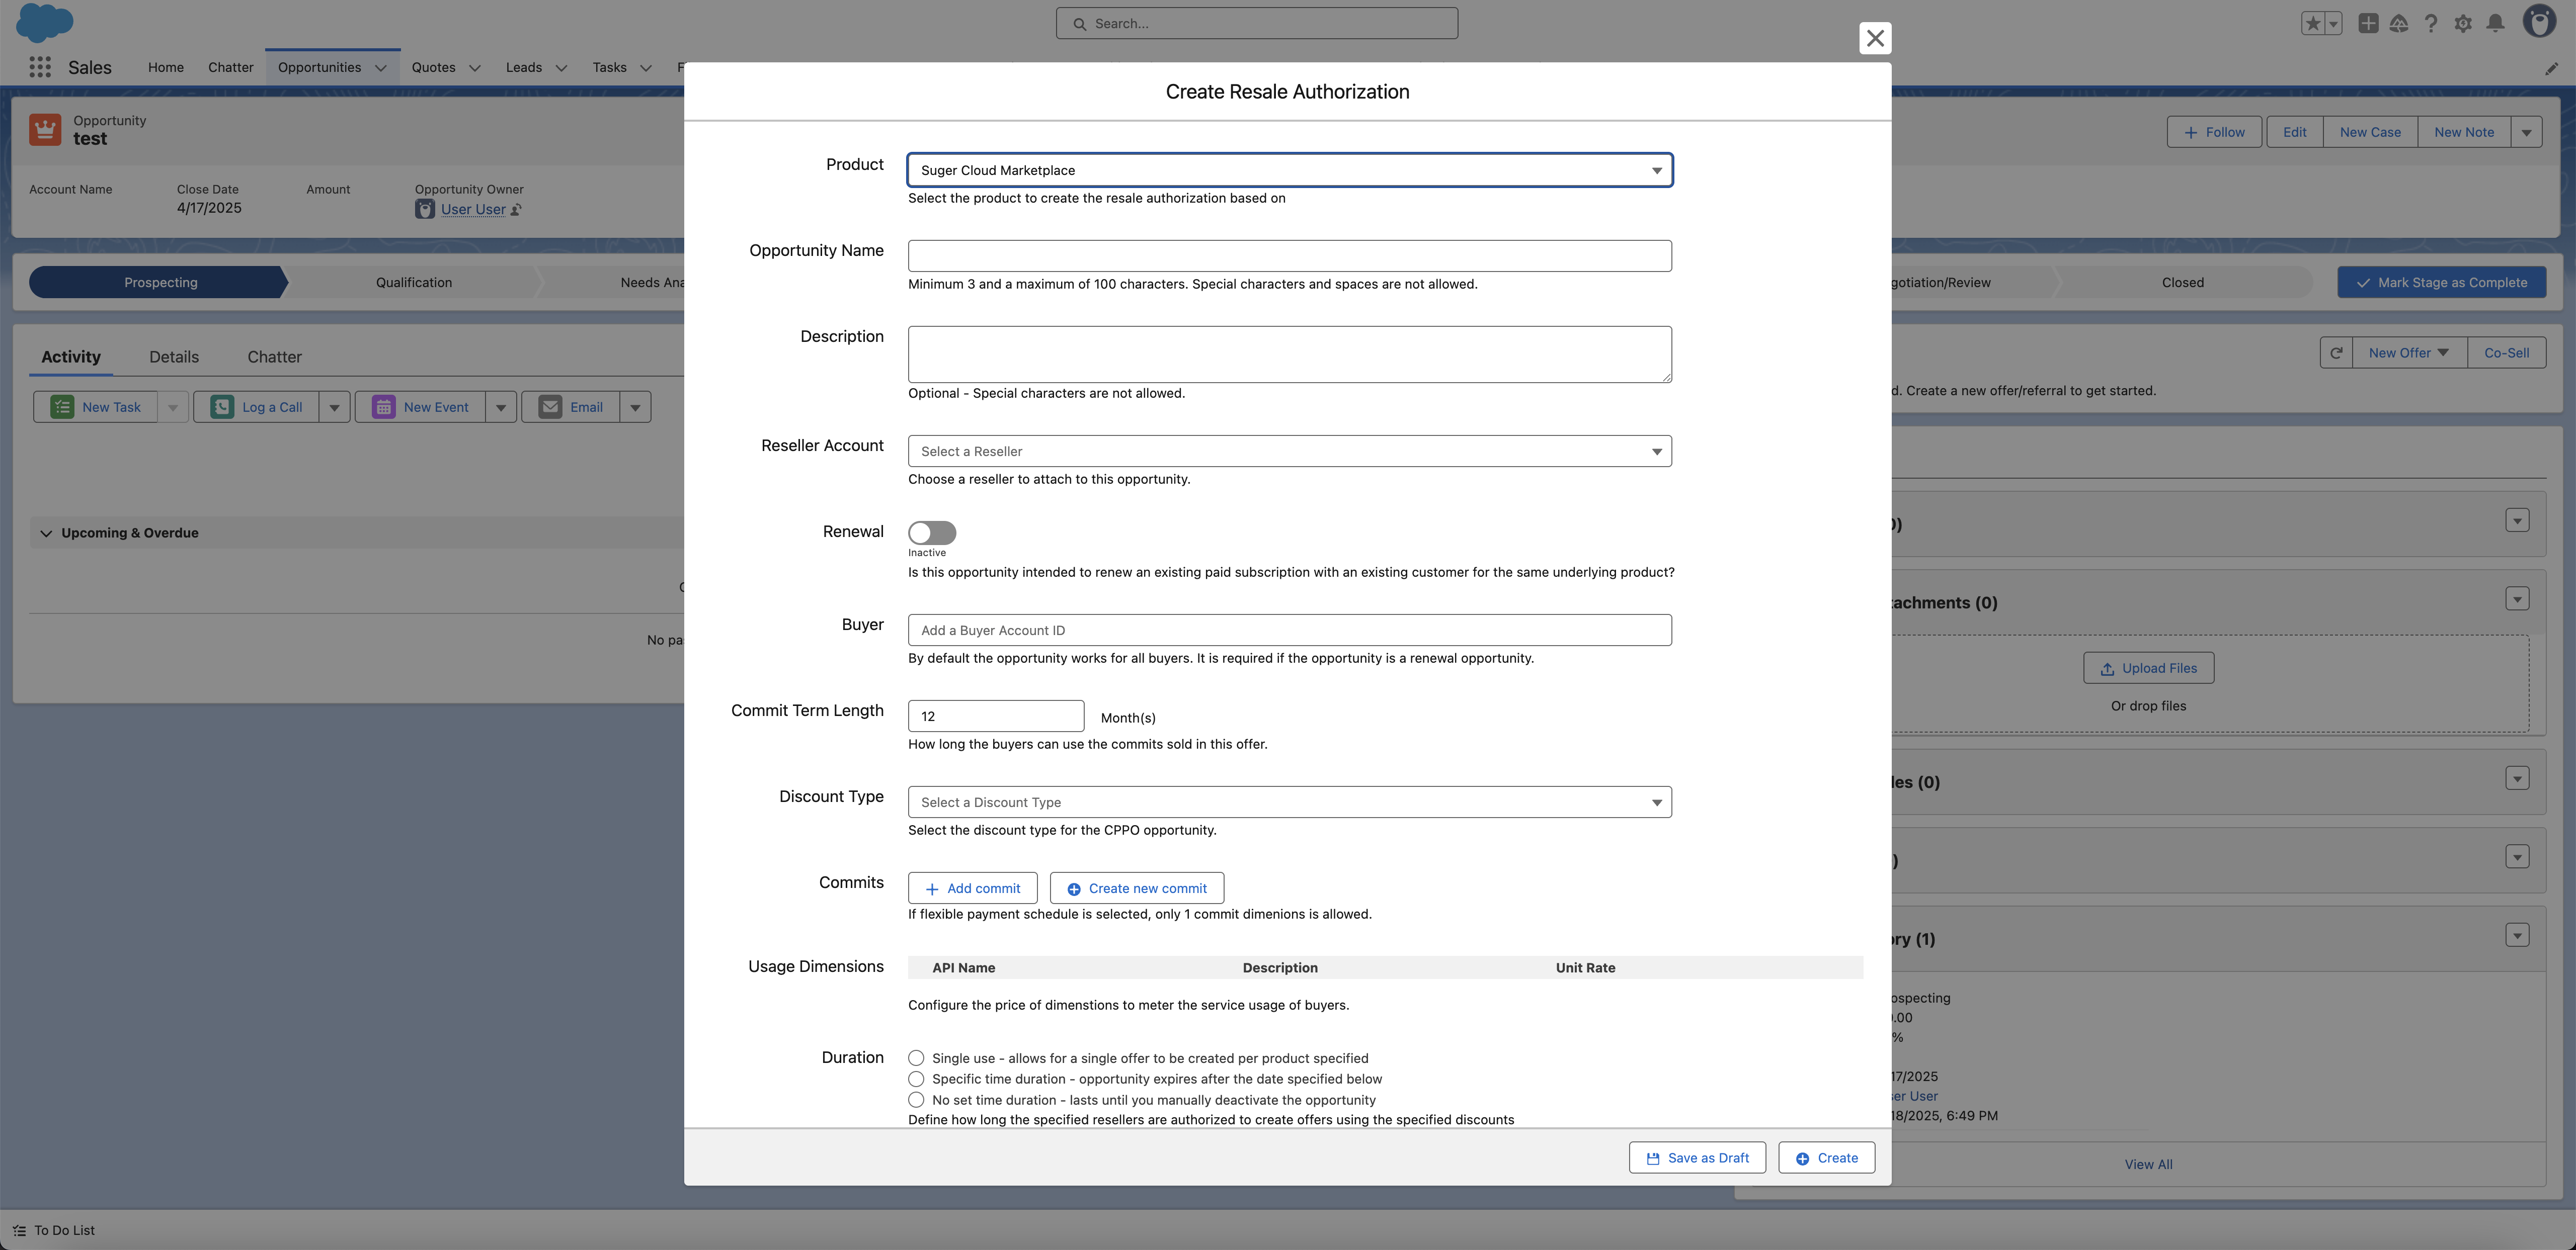Screen dimensions: 2576x1250
Task: Click the Help question mark icon
Action: [2431, 23]
